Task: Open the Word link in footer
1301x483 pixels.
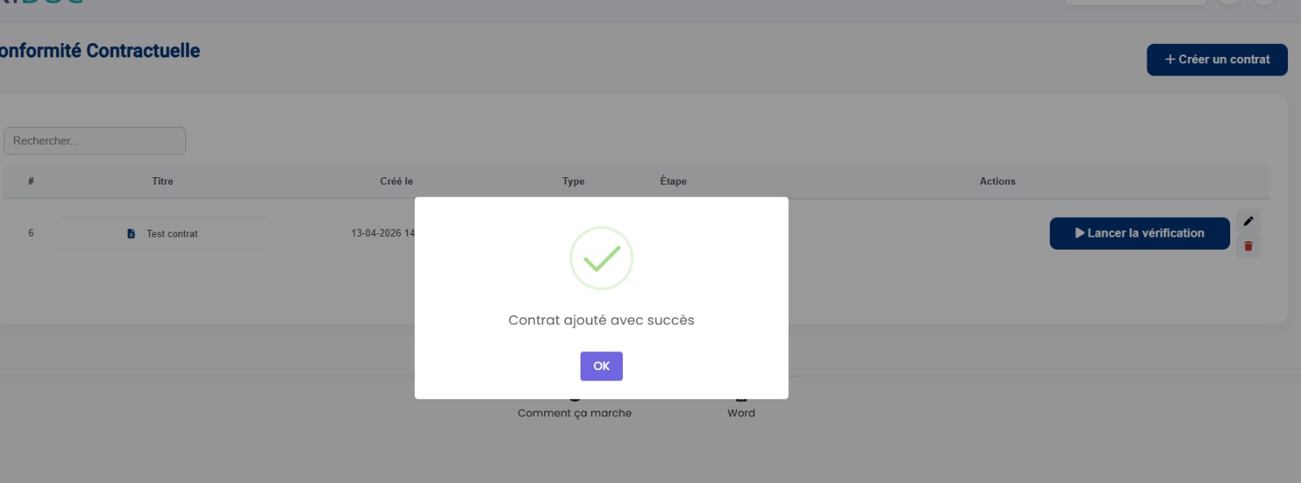Action: pos(741,413)
